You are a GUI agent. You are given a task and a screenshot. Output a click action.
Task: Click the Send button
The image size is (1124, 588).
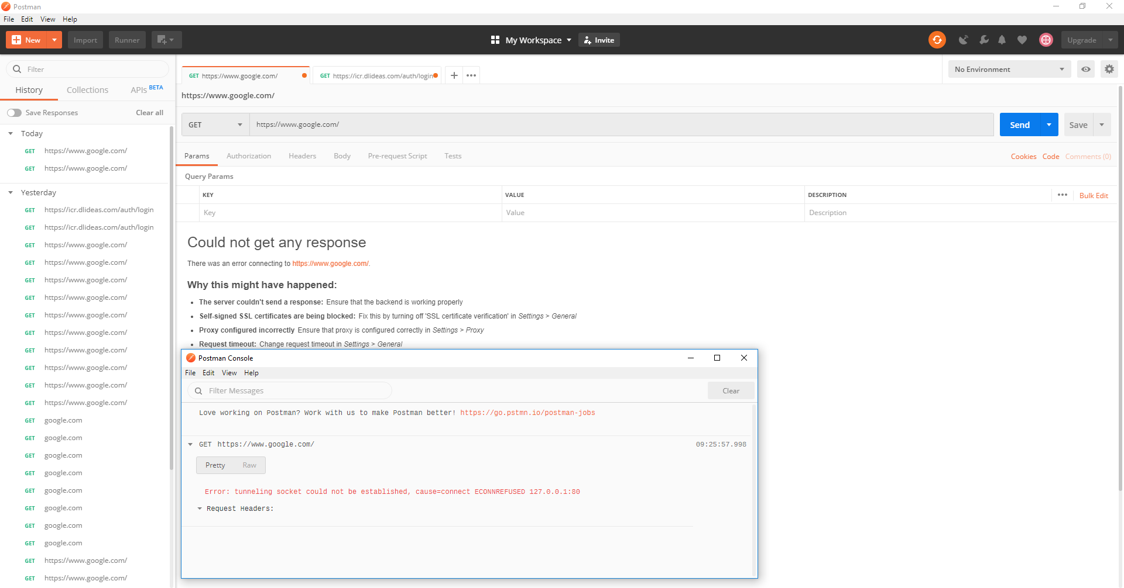[x=1020, y=124]
